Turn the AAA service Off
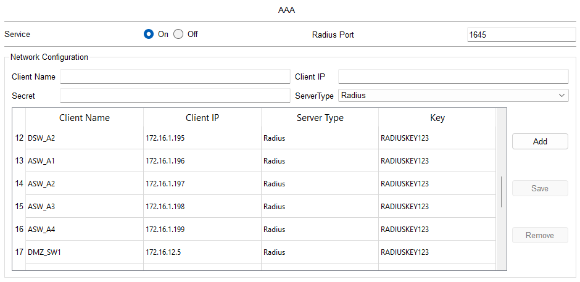Screen dimensions: 580x282 [x=179, y=35]
